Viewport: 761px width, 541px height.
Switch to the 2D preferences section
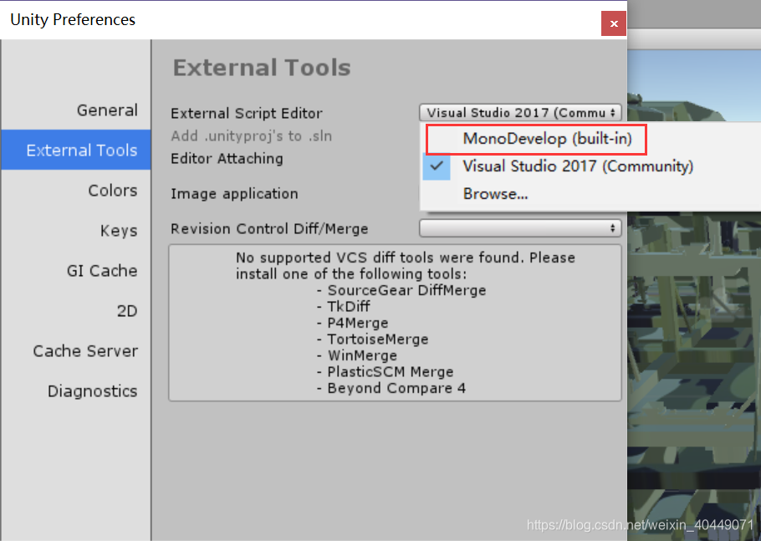tap(127, 310)
